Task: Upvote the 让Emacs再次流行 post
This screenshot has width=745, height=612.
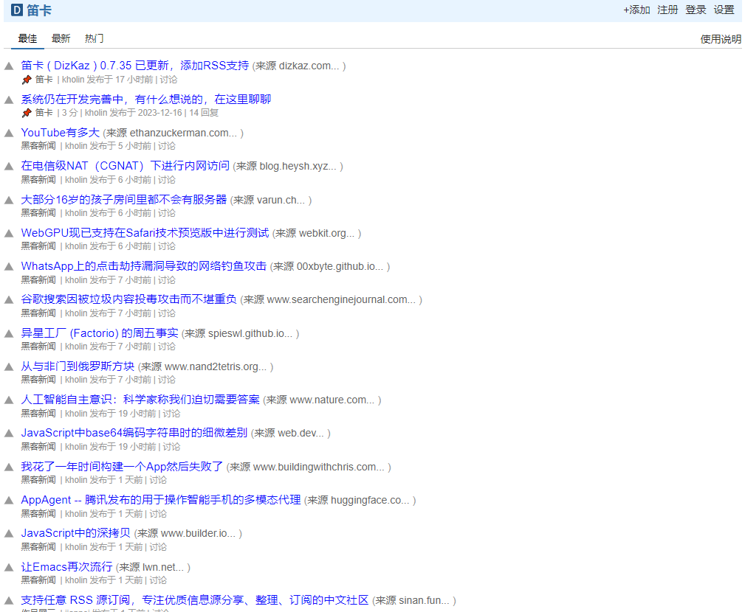Action: [8, 567]
